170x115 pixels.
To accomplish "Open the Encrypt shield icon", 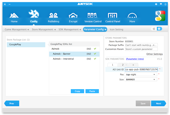I will 73,15.
